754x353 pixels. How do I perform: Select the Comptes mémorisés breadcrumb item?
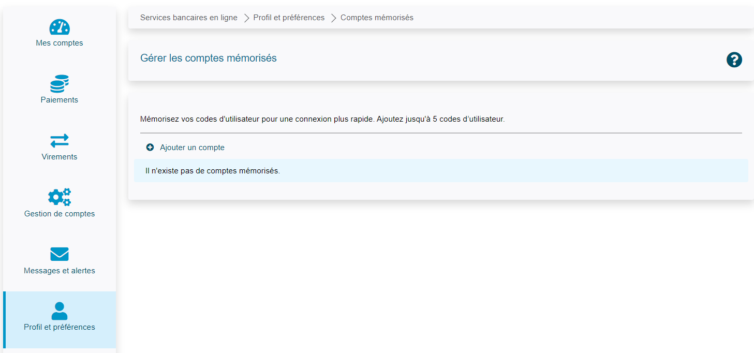377,17
